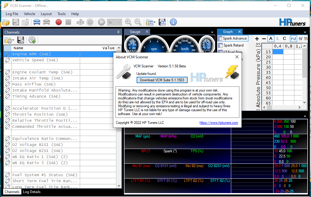Stop scanning with the gray square button
This screenshot has width=311, height=197.
(68, 22)
